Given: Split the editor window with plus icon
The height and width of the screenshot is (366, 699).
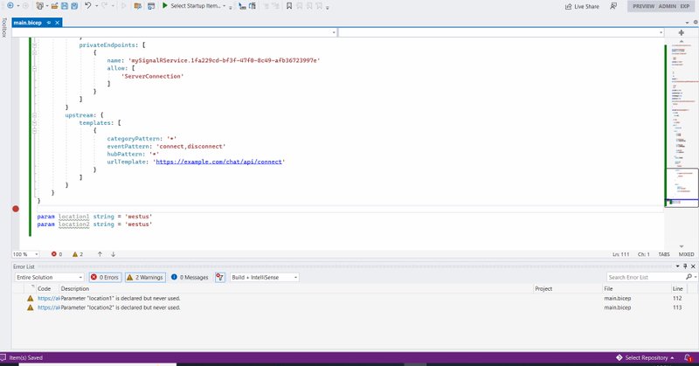Looking at the screenshot, I should pyautogui.click(x=681, y=32).
